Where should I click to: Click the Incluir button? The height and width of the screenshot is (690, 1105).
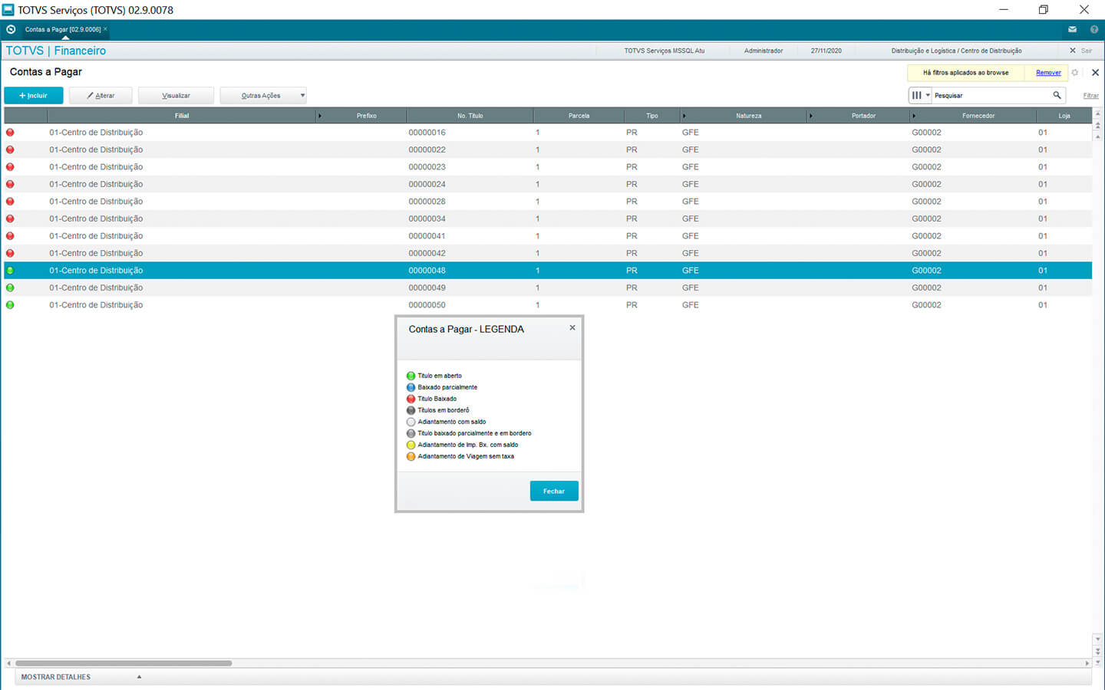point(34,96)
